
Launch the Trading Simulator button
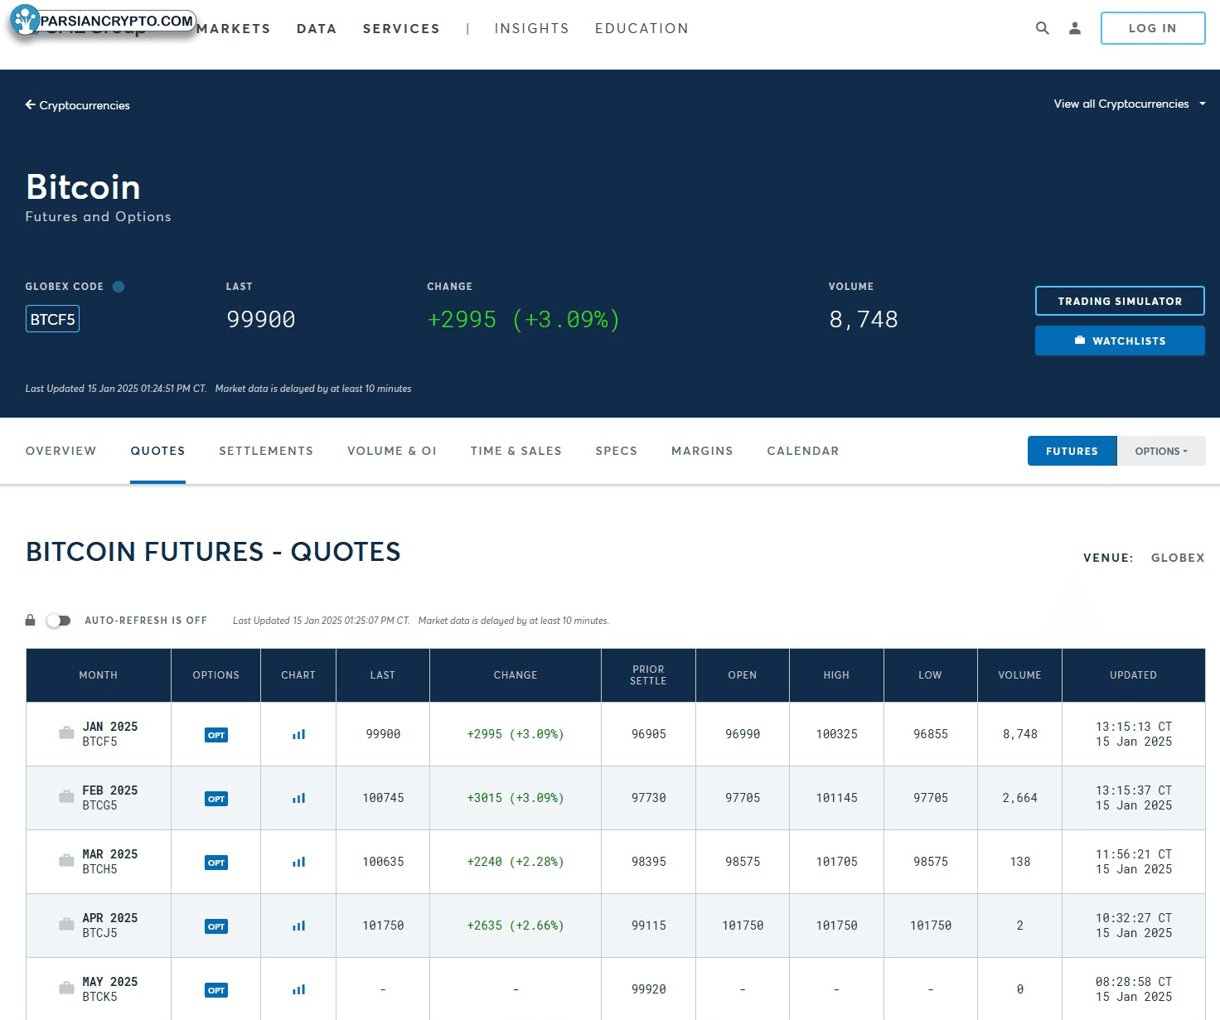(x=1120, y=301)
